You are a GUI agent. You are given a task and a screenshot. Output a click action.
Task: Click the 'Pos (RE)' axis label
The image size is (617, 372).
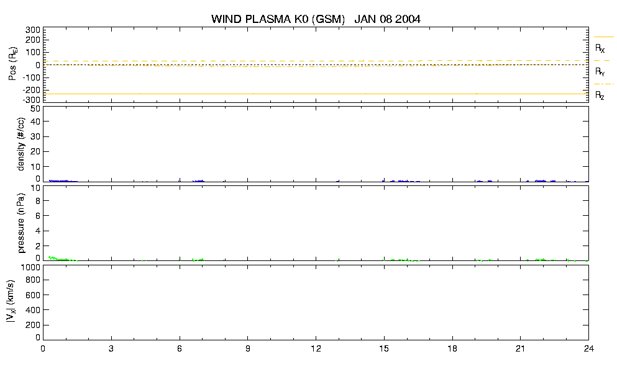tap(12, 64)
